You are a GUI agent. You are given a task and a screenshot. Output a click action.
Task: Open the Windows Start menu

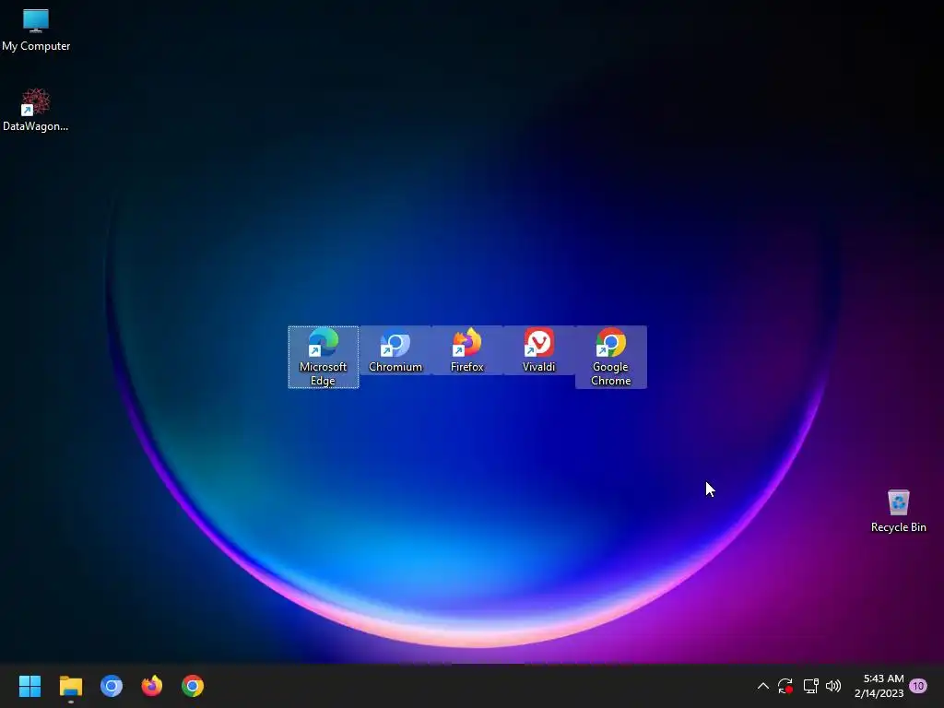pos(29,686)
